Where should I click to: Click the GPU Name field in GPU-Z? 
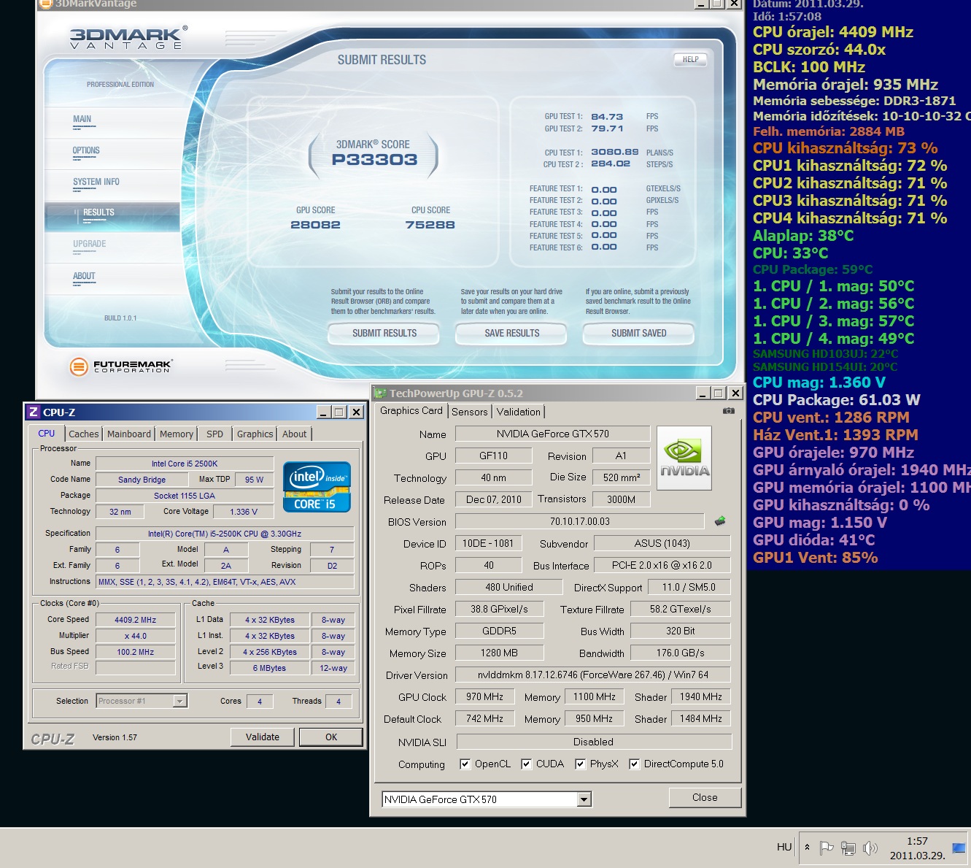coord(552,434)
